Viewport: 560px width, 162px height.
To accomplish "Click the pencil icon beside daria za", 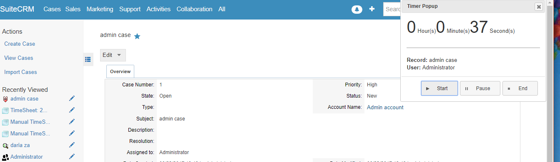I will point(72,145).
